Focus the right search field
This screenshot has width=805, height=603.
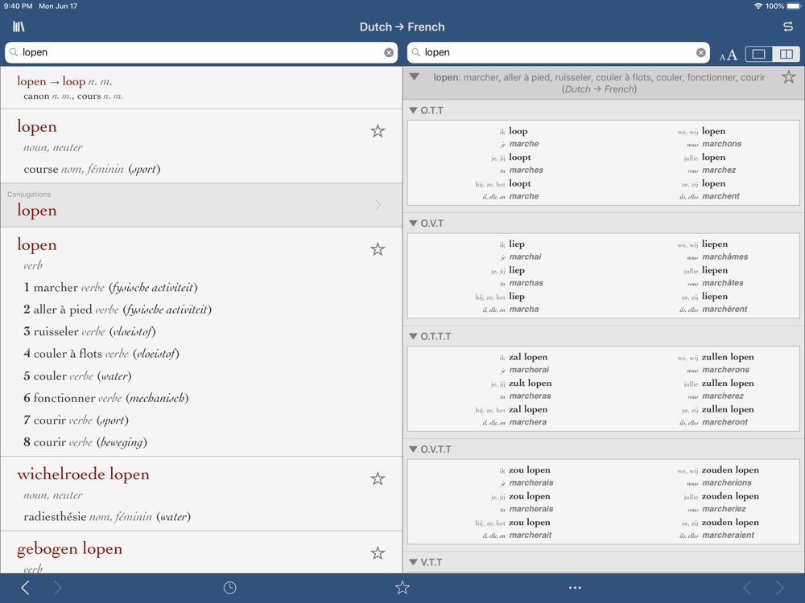(x=559, y=52)
